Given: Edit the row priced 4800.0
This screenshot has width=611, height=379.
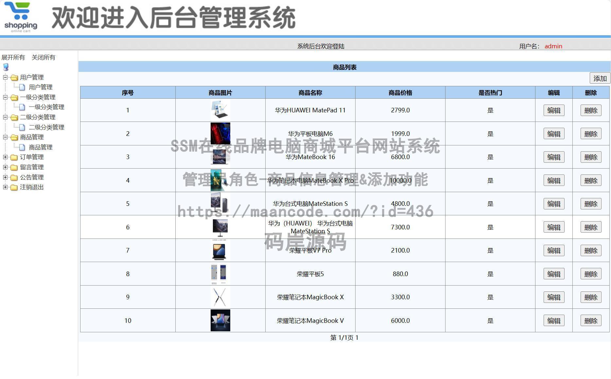Looking at the screenshot, I should 554,204.
